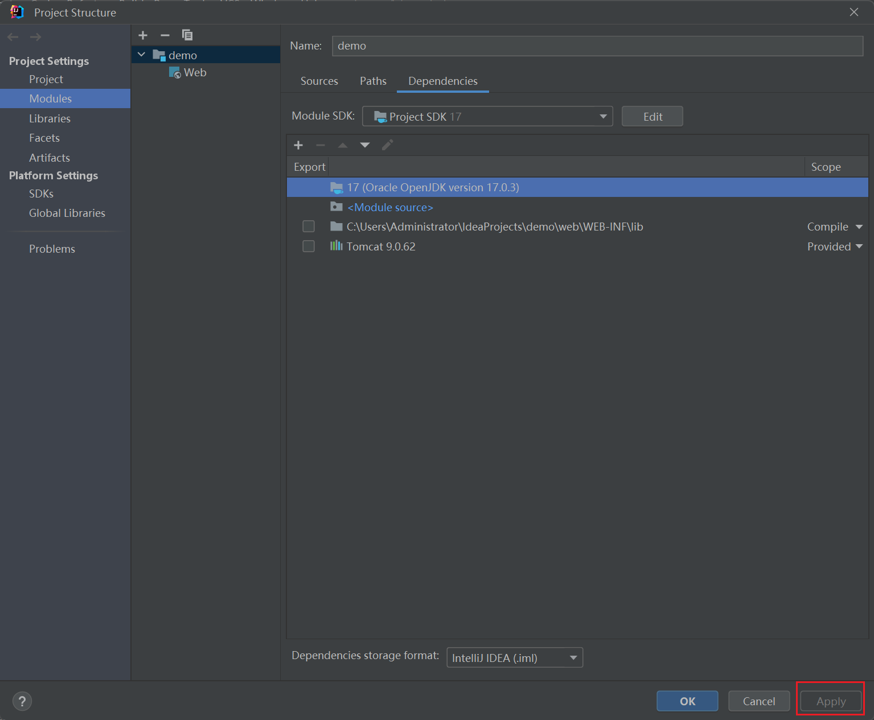The image size is (874, 720).
Task: Collapse the demo module tree node
Action: pos(142,55)
